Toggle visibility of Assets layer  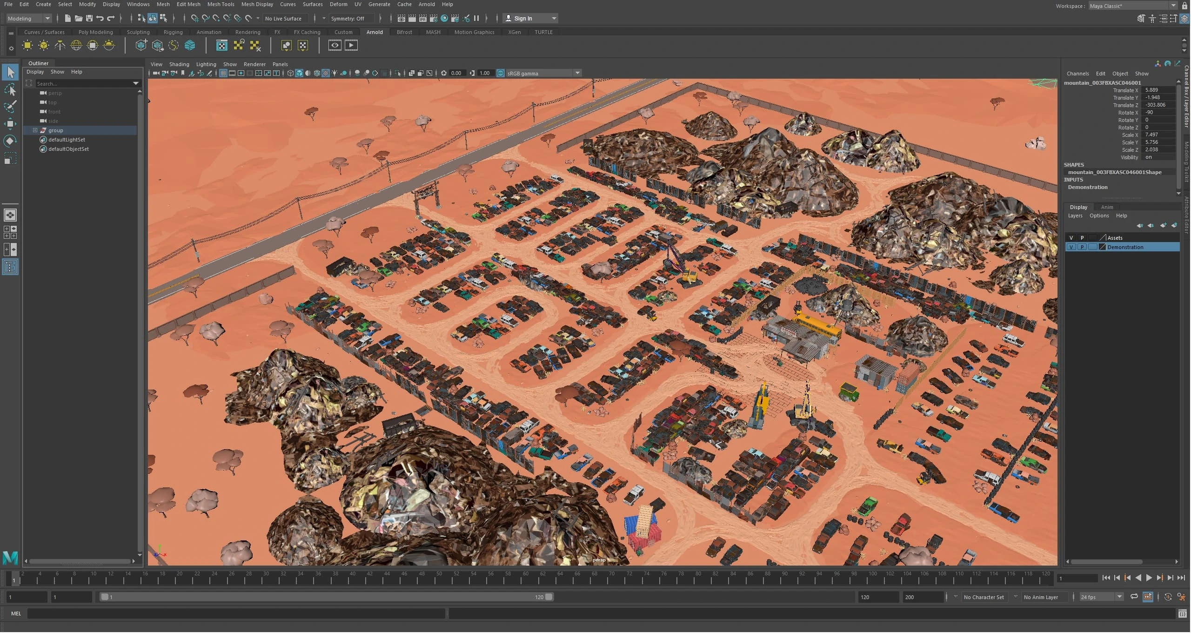1072,238
